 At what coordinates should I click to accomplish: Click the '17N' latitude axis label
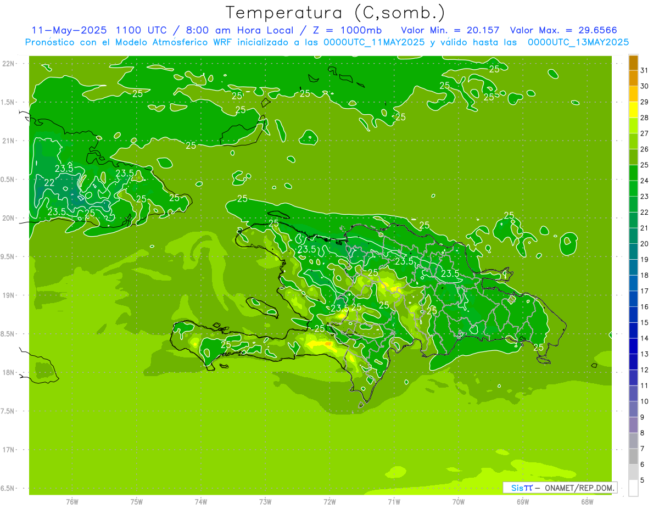point(9,450)
